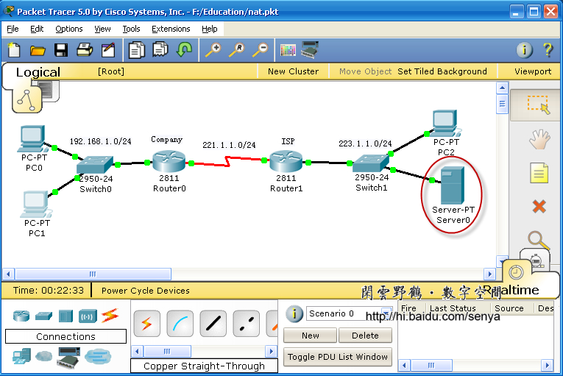Copy using the toolbar copy icon
Image resolution: width=563 pixels, height=376 pixels.
click(x=136, y=50)
